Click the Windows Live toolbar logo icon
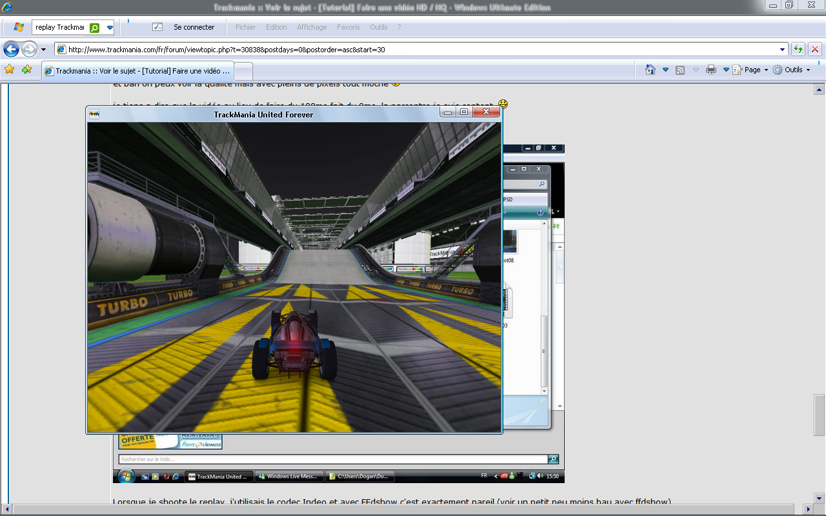This screenshot has height=516, width=826. pos(19,27)
